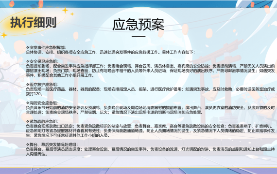This screenshot has width=277, height=174.
Task: Click the line starting 合理处理；负责晚会现场秩序
Action: pos(115,112)
